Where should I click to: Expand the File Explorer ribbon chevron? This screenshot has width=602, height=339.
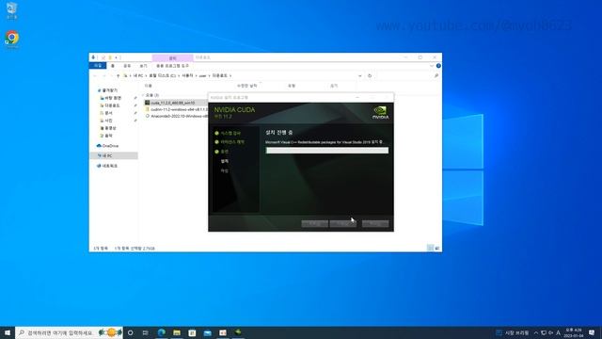432,66
